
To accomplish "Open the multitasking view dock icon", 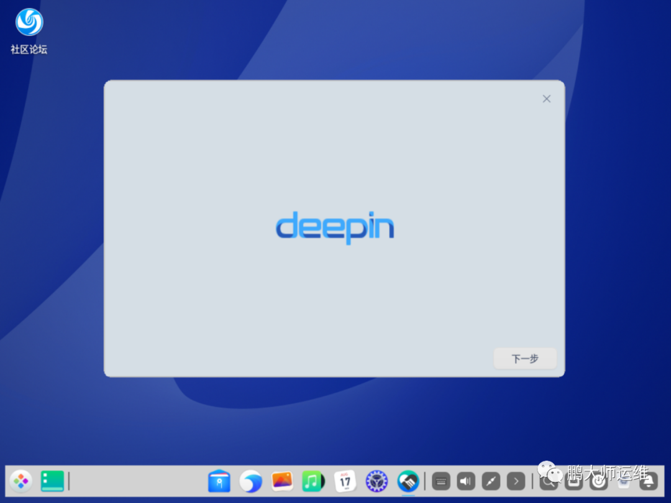I will tap(52, 481).
